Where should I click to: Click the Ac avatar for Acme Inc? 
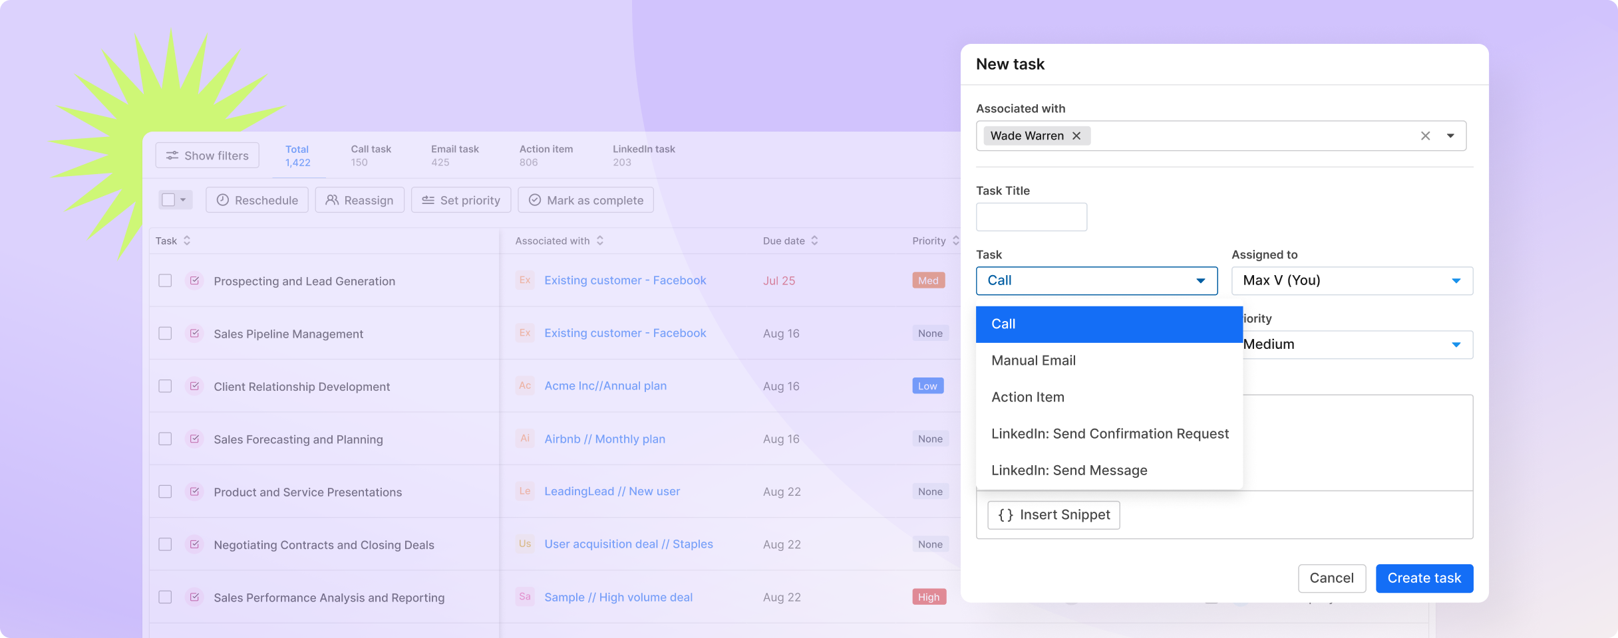[525, 385]
